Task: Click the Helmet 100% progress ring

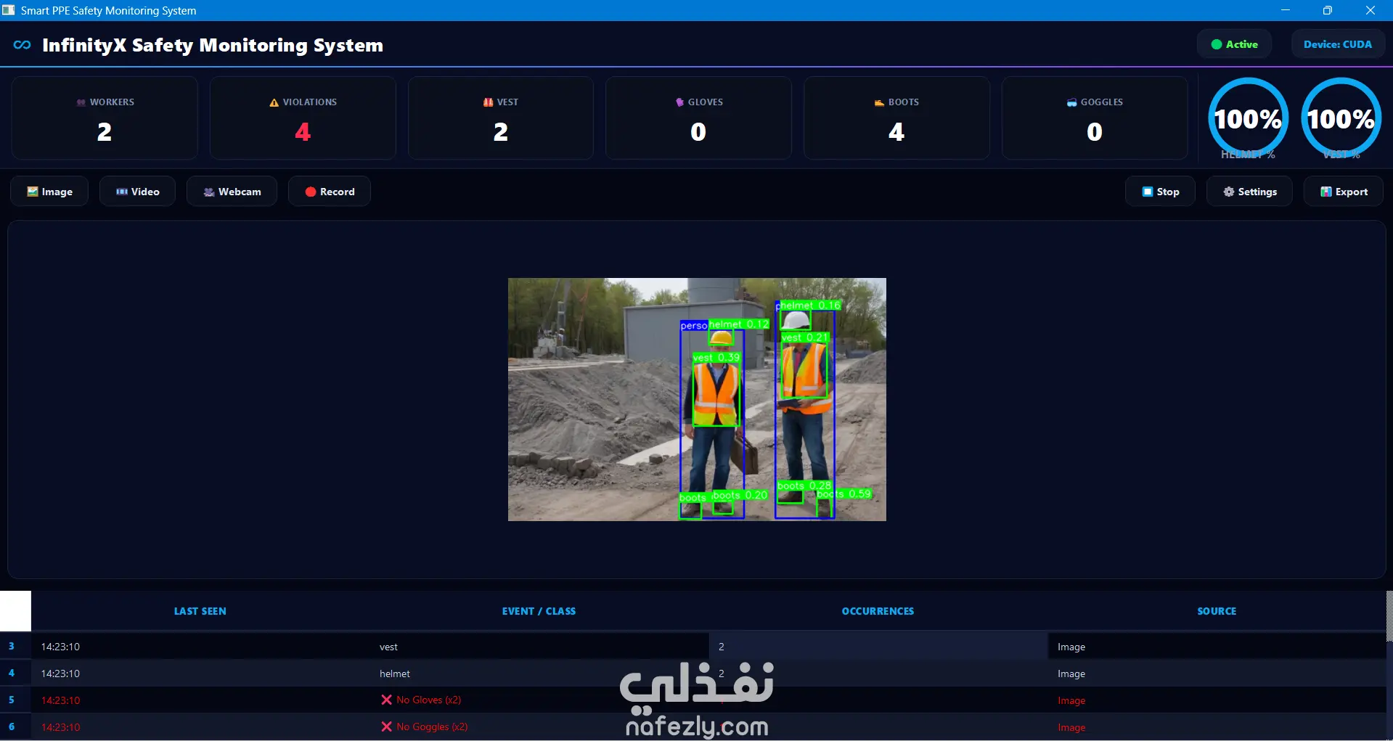Action: click(x=1248, y=118)
